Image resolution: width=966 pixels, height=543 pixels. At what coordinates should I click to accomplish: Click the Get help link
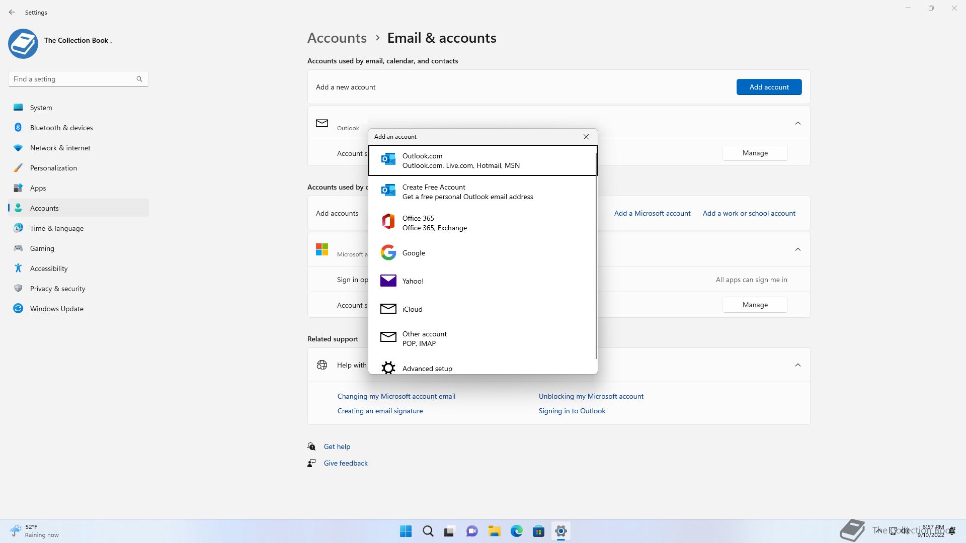point(337,446)
